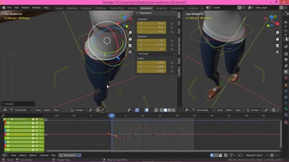
Task: Click the graph editor search magnifier icon
Action: 3,115
